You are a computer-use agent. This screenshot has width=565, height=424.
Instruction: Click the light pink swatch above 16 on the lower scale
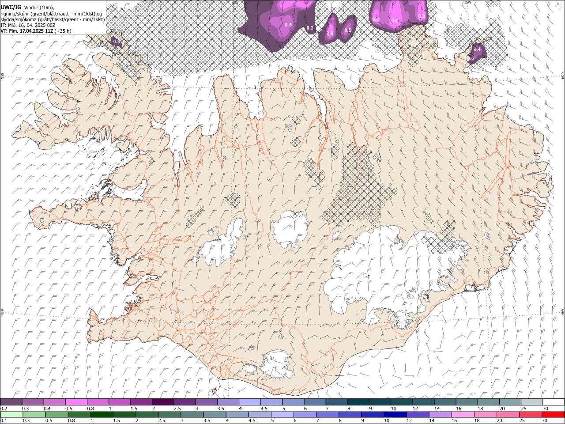463,414
